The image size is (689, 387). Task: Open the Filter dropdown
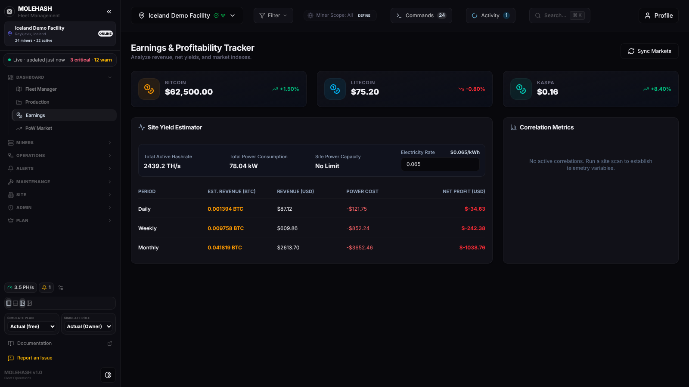click(273, 15)
